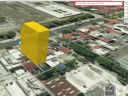Image resolution: width=128 pixels, height=96 pixels.
Task: Click the zoom out minus button
Action: pyautogui.click(x=126, y=6)
